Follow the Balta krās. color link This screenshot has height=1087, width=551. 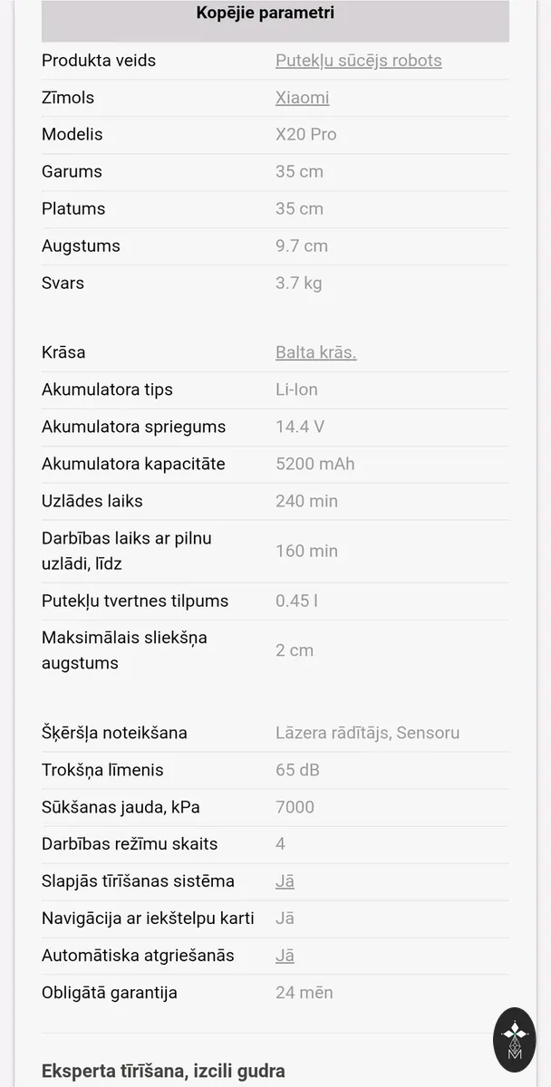[x=316, y=352]
